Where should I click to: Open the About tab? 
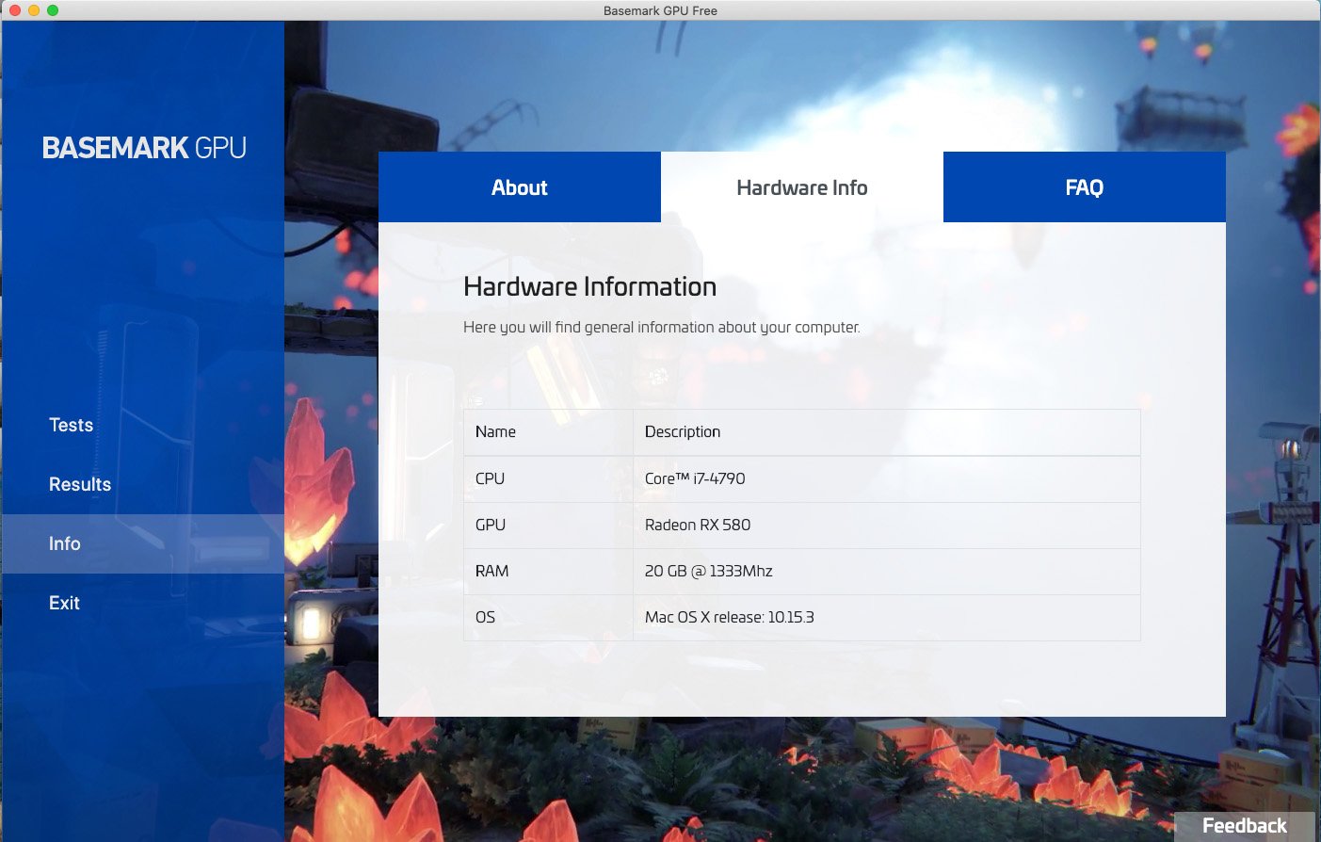pyautogui.click(x=519, y=187)
